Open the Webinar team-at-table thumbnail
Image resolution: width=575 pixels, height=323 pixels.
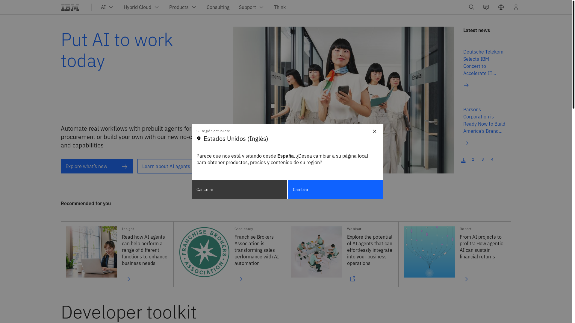(x=317, y=252)
